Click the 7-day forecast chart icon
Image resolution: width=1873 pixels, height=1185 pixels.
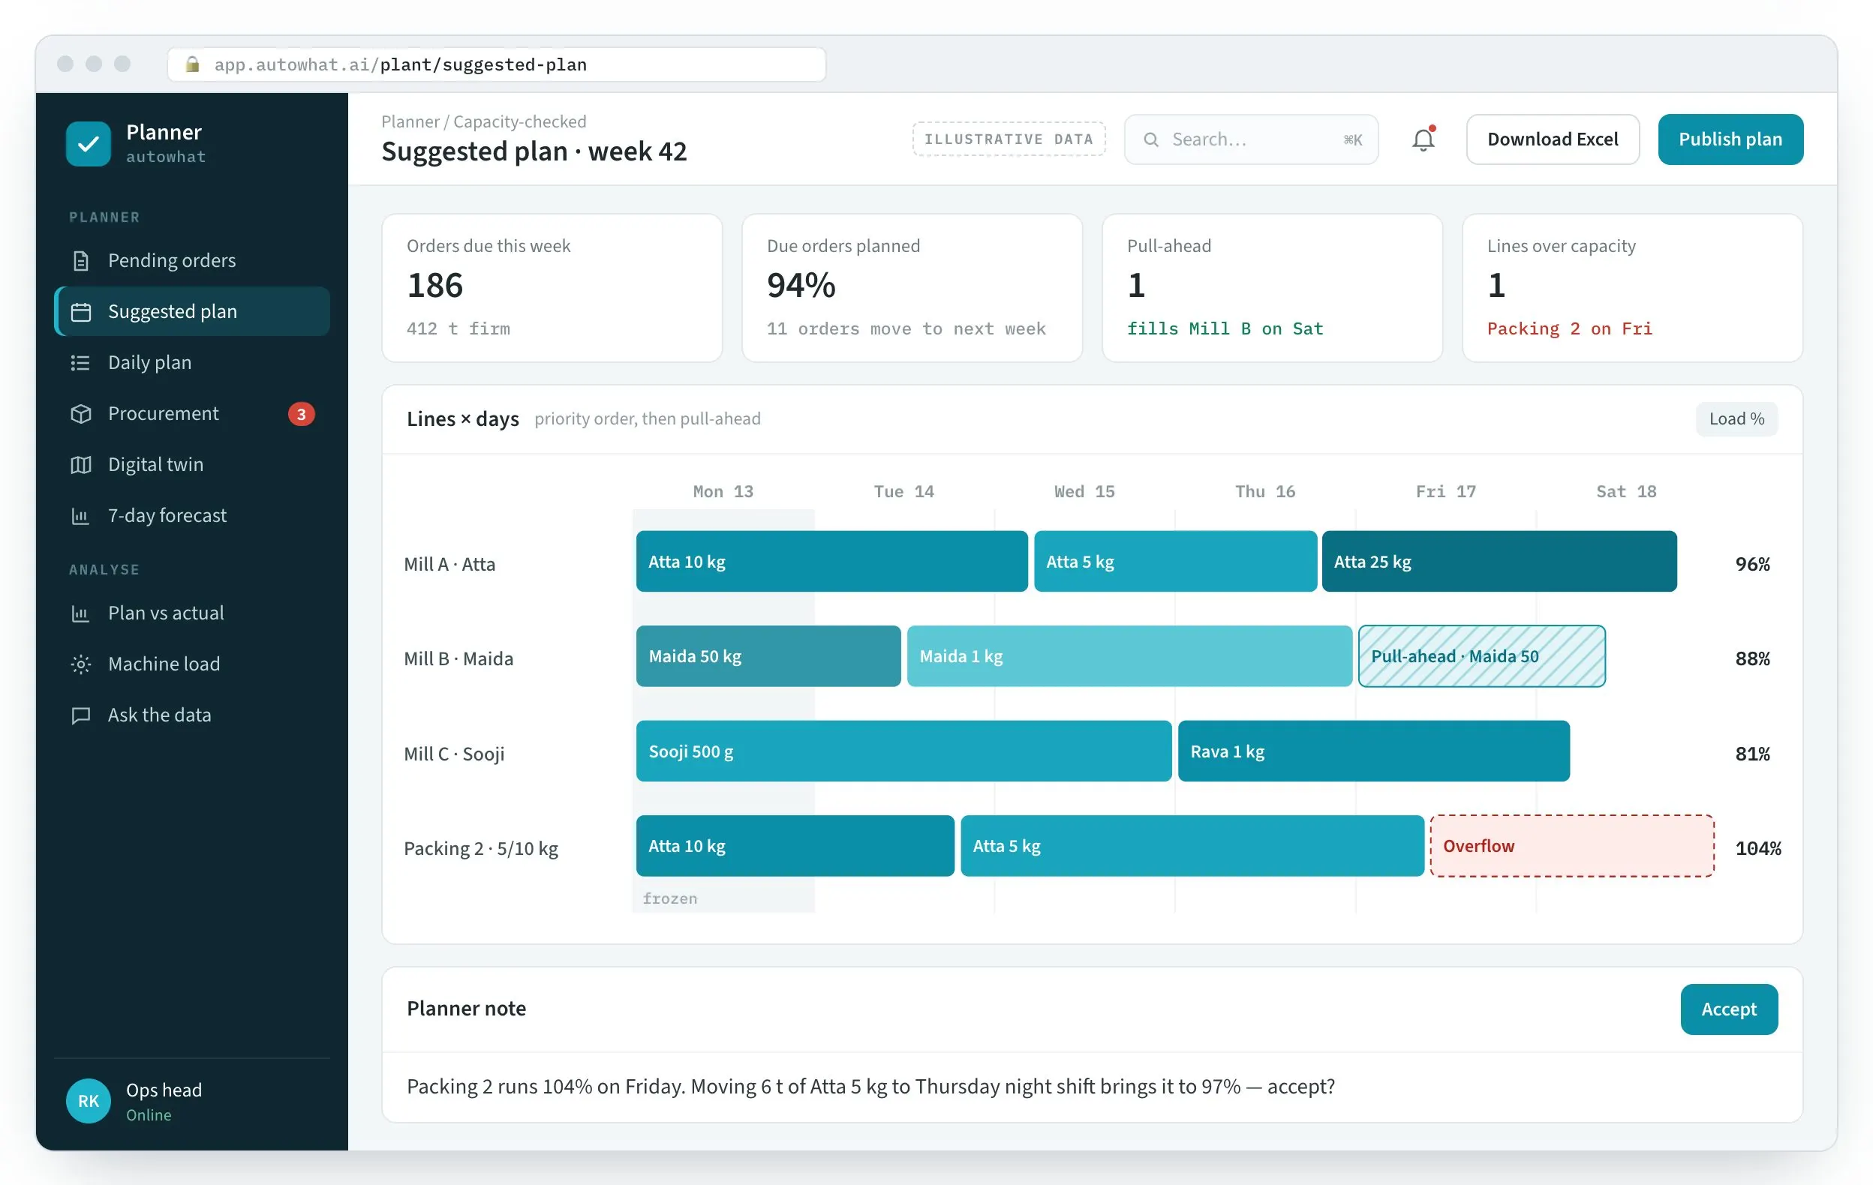[x=81, y=515]
